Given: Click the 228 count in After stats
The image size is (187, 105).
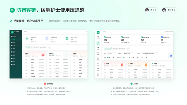Looking at the screenshot, I should (122, 40).
